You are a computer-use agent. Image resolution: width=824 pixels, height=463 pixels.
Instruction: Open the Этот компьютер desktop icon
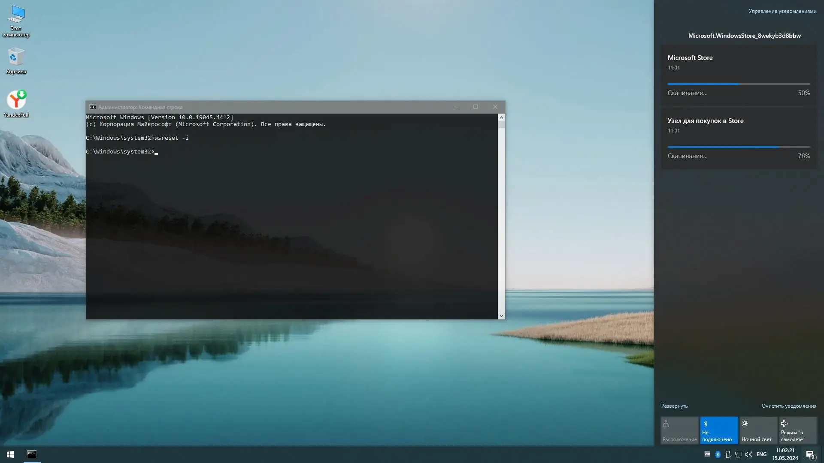point(16,21)
